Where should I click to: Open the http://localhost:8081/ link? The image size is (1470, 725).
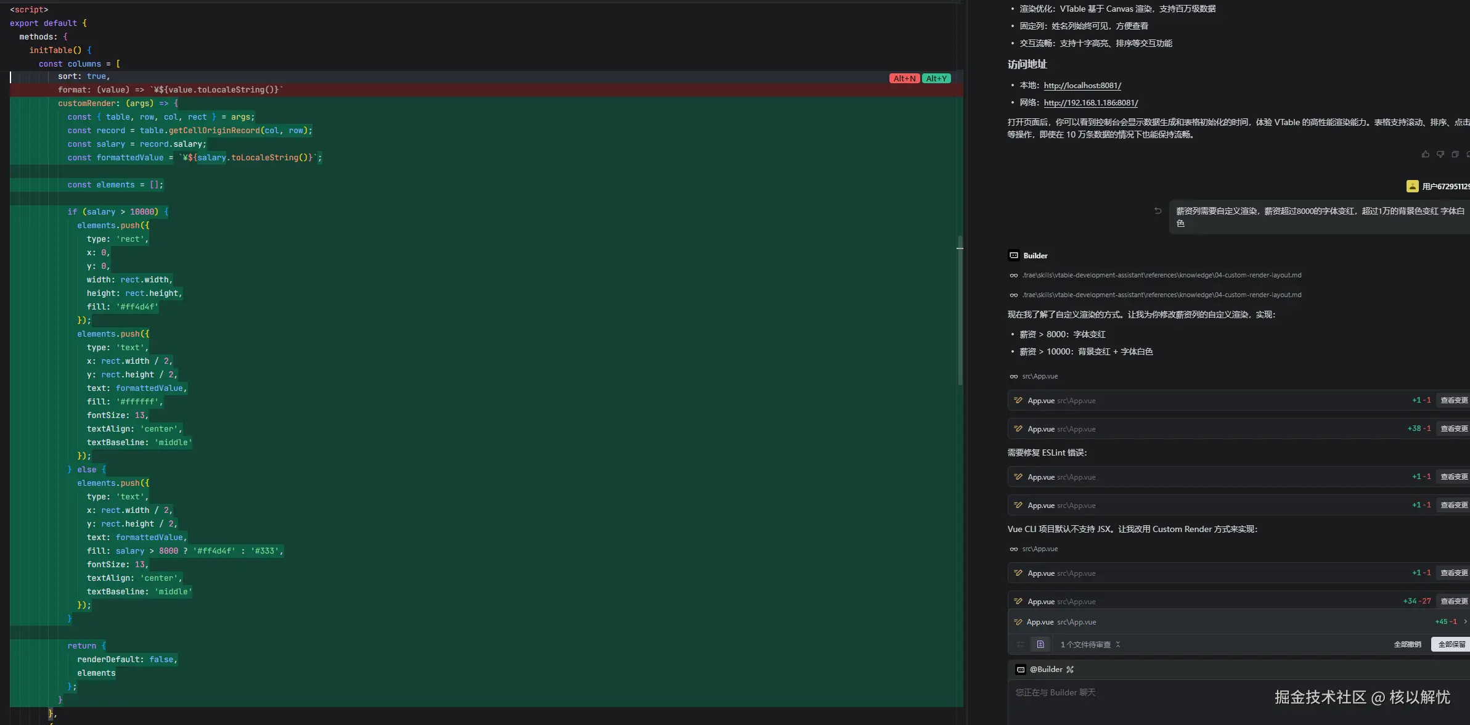[1082, 86]
